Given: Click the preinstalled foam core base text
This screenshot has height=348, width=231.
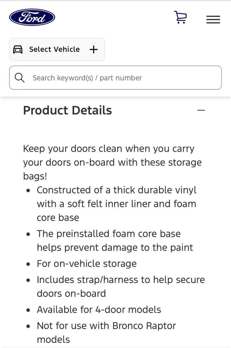Looking at the screenshot, I should (x=115, y=240).
